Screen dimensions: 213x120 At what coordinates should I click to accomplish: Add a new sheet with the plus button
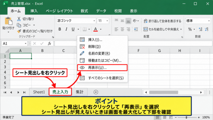pyautogui.click(x=96, y=92)
